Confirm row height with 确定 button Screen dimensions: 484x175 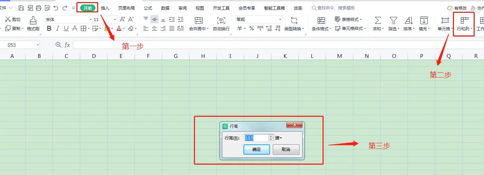[x=257, y=150]
